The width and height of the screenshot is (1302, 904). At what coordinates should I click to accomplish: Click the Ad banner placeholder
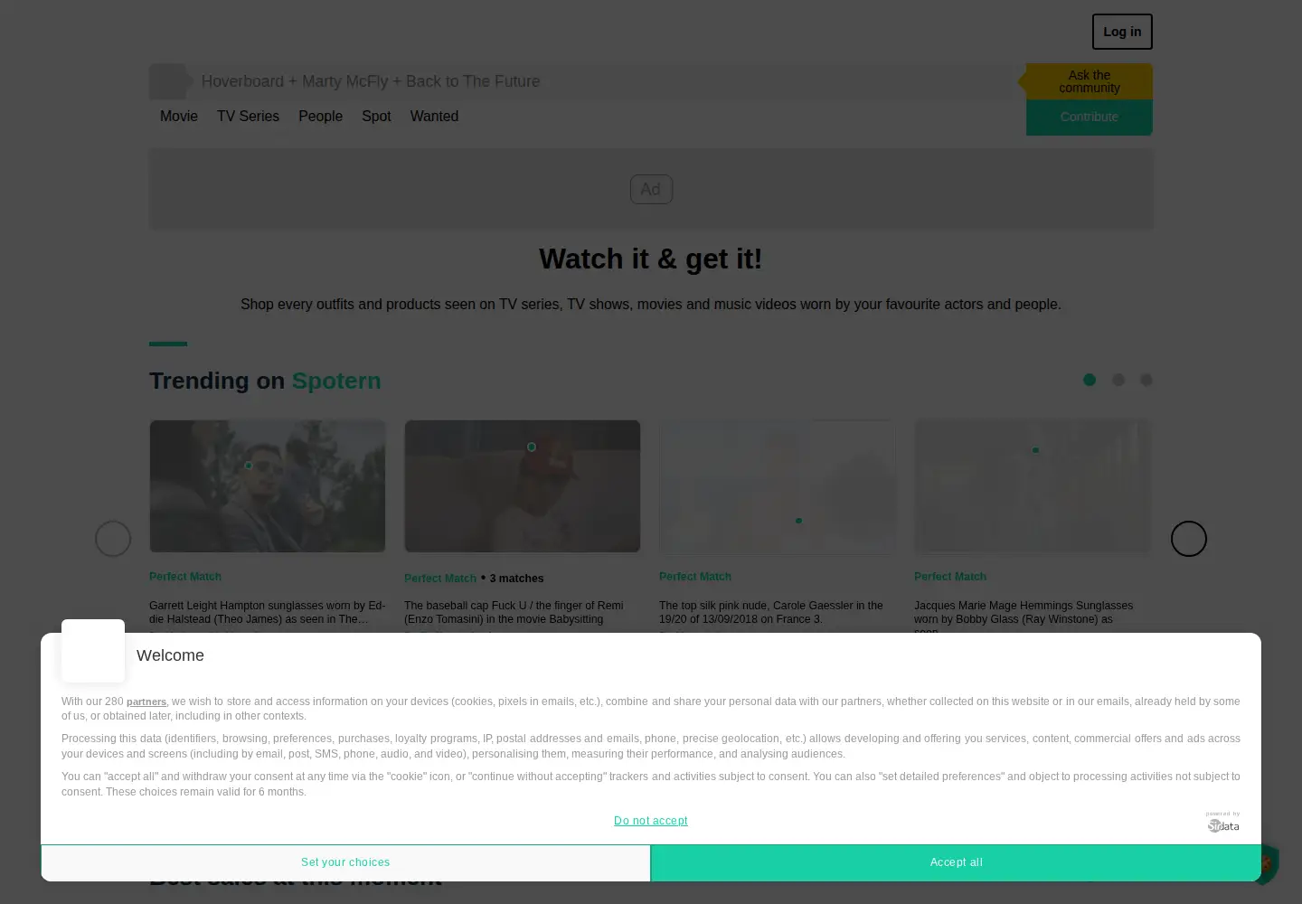(x=651, y=189)
